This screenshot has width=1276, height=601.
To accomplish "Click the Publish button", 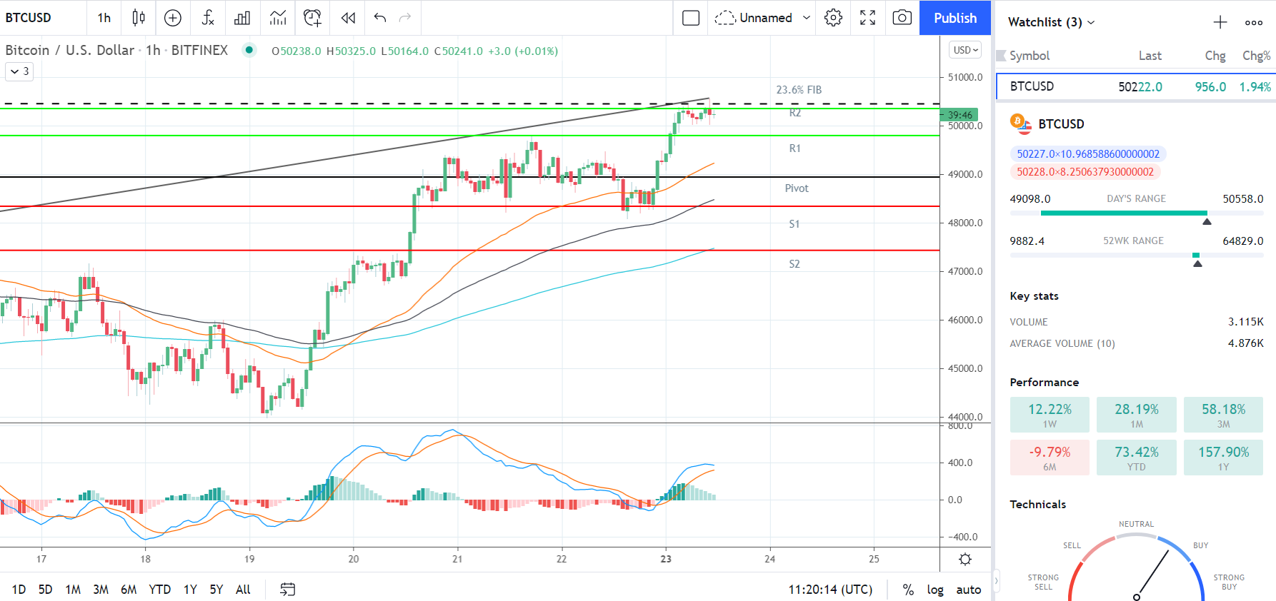I will [955, 18].
